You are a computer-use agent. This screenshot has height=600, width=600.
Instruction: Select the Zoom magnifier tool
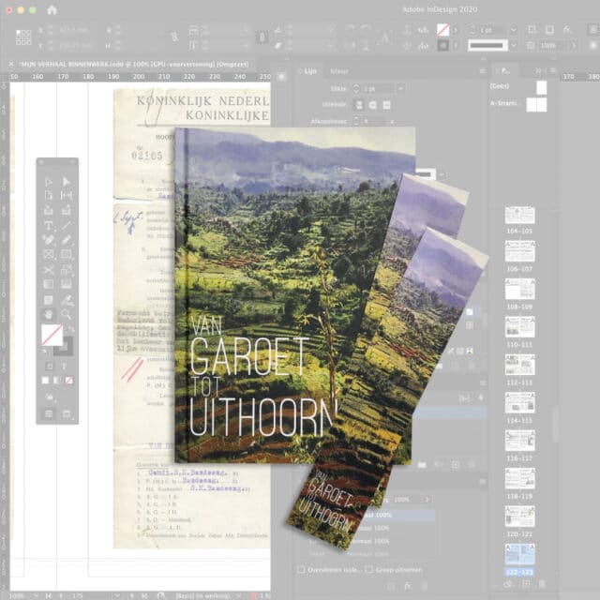(x=67, y=313)
